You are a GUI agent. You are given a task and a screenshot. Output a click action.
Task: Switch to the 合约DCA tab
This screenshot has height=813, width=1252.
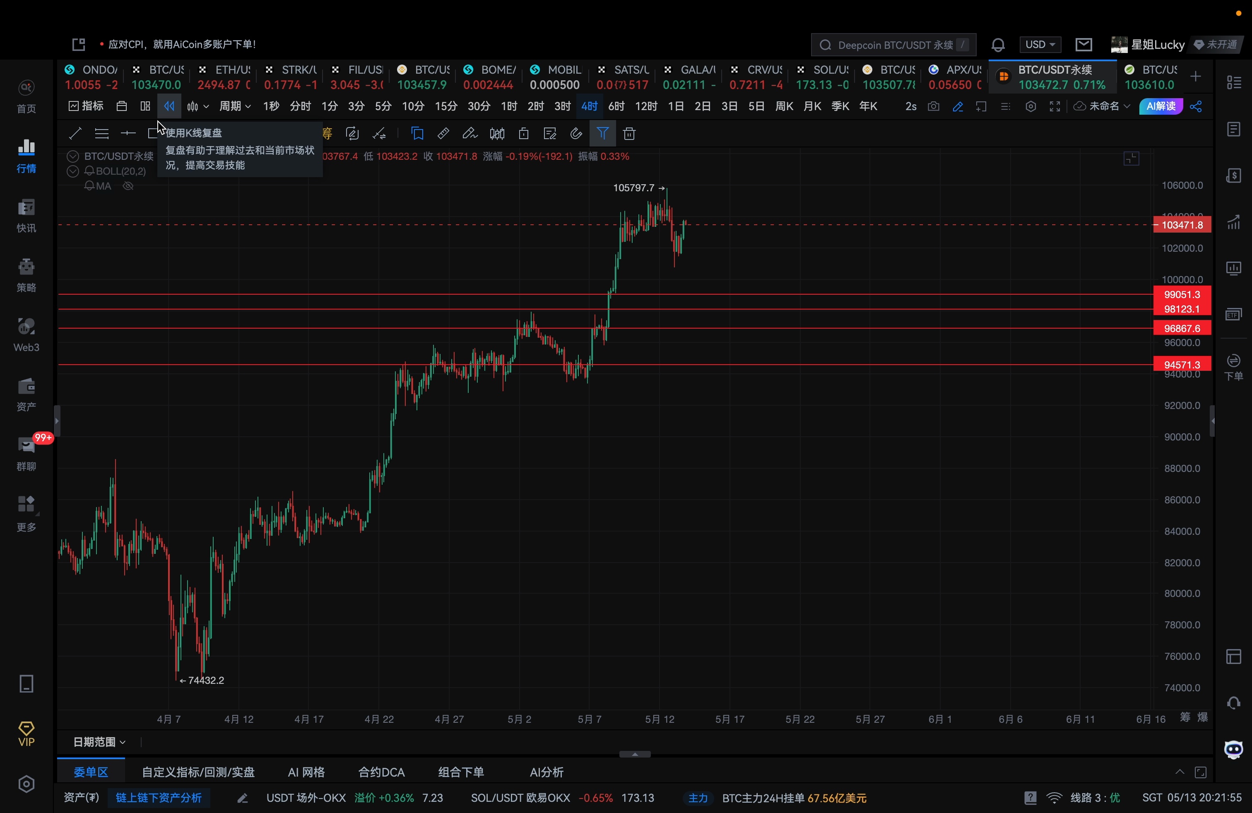(380, 772)
